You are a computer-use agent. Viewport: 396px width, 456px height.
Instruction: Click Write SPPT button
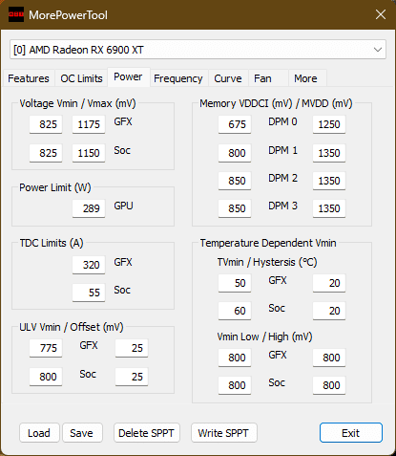click(223, 433)
